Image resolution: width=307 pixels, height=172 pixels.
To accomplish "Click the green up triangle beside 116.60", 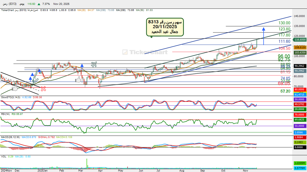I will click(x=39, y=4).
